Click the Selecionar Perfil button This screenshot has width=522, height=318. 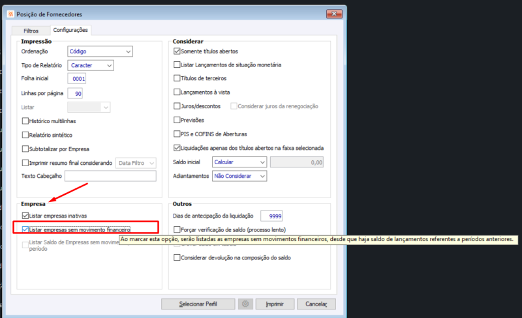coord(198,304)
